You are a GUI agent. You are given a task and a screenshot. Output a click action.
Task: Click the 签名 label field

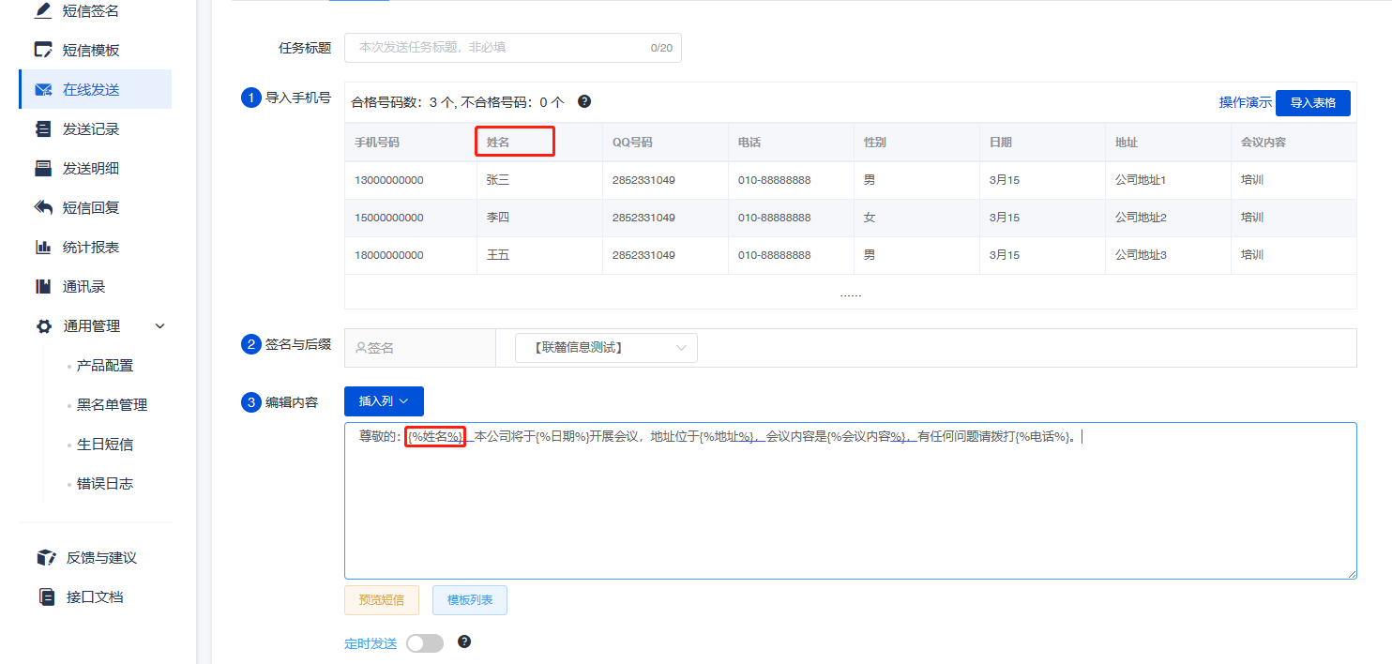(x=420, y=347)
